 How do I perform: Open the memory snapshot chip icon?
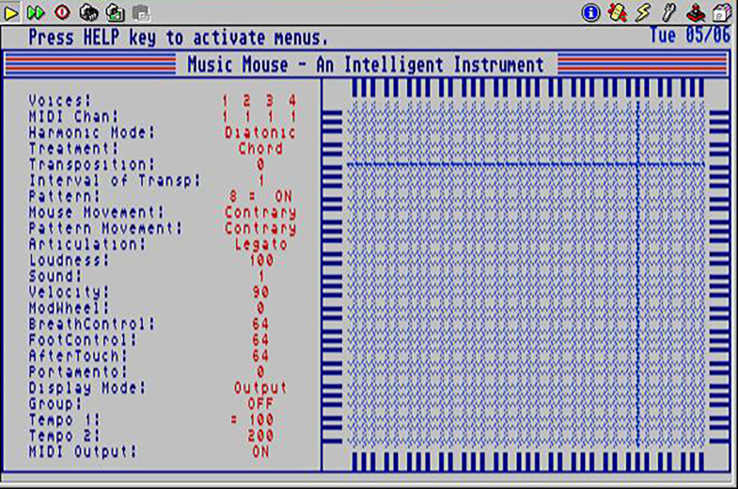pos(89,12)
